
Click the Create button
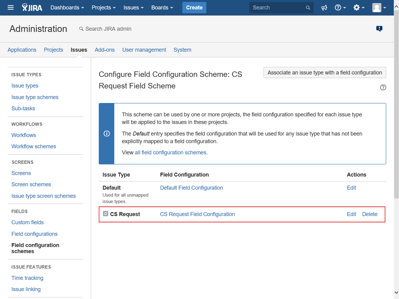point(194,8)
